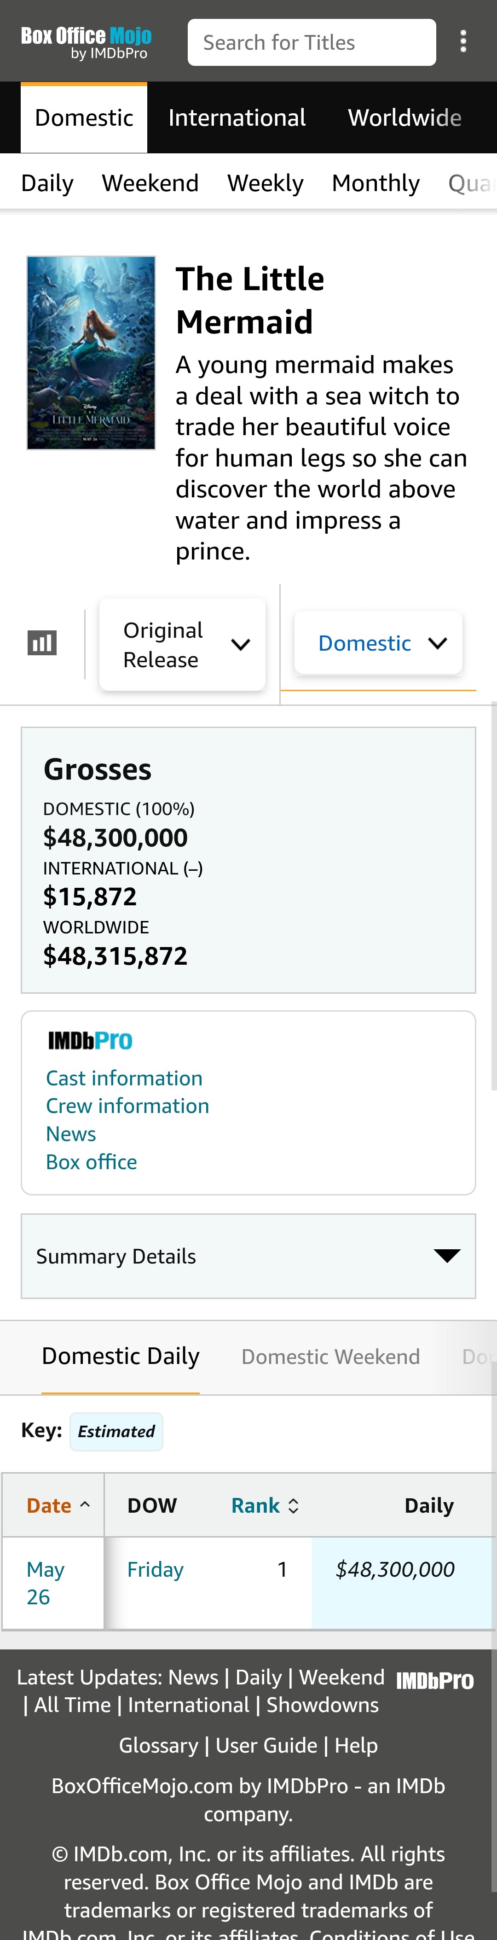Open the Cast information link
This screenshot has width=497, height=1940.
(124, 1078)
